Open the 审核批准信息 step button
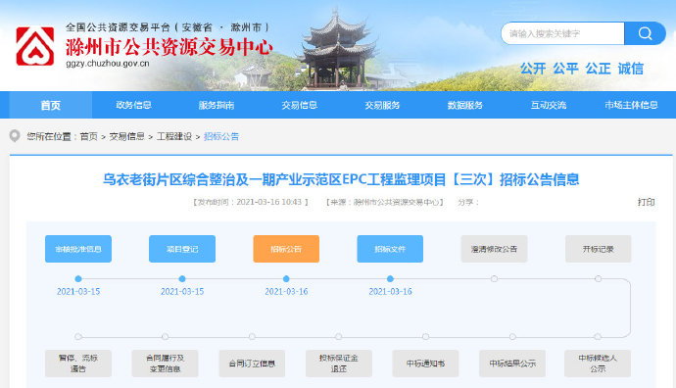 click(78, 249)
